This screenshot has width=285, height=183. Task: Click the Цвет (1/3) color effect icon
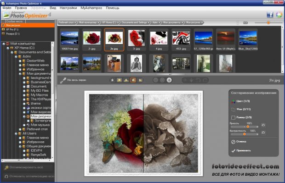(233, 101)
